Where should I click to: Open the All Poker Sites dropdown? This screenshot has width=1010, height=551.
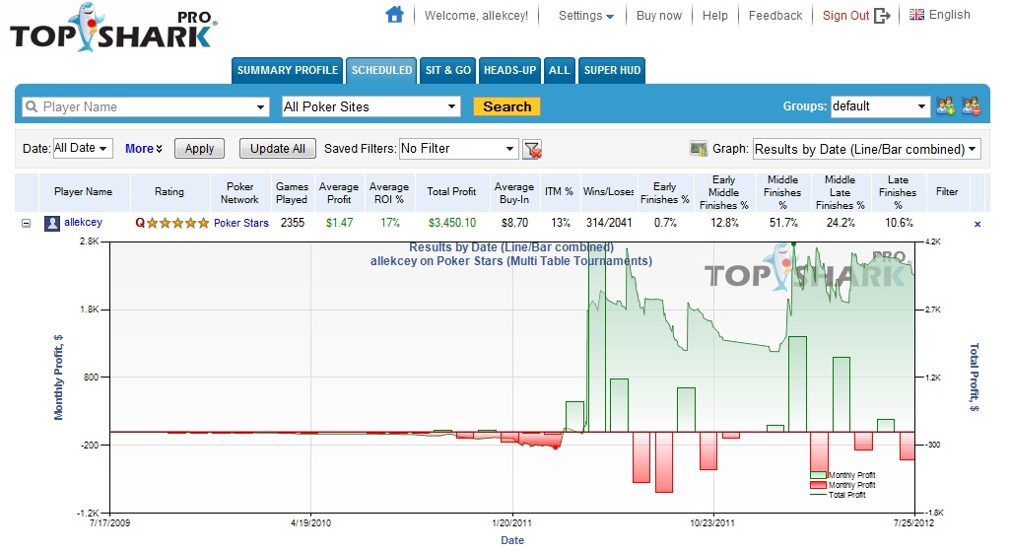tap(370, 106)
